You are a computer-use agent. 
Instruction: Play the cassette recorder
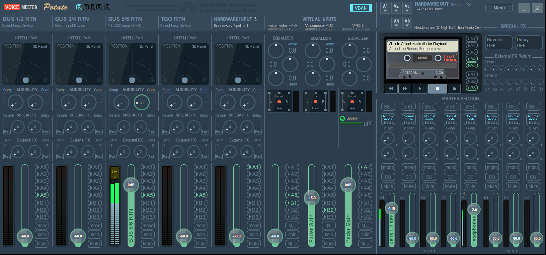click(420, 88)
